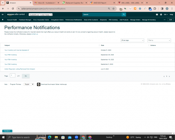Click the contact us link

pyautogui.click(x=34, y=34)
